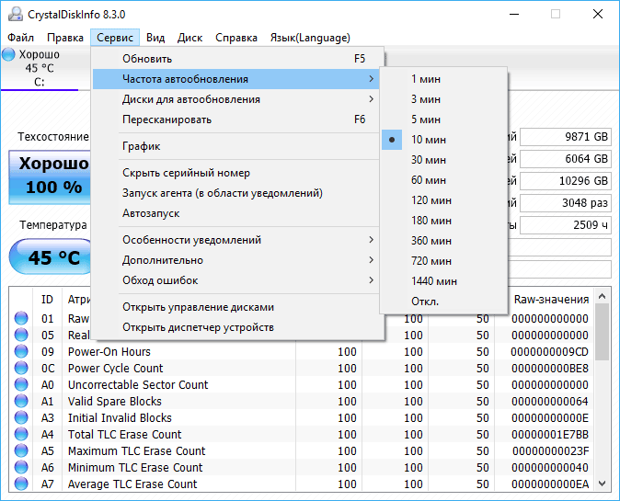This screenshot has height=501, width=620.
Task: Click the 3048 раз value field
Action: pos(566,203)
